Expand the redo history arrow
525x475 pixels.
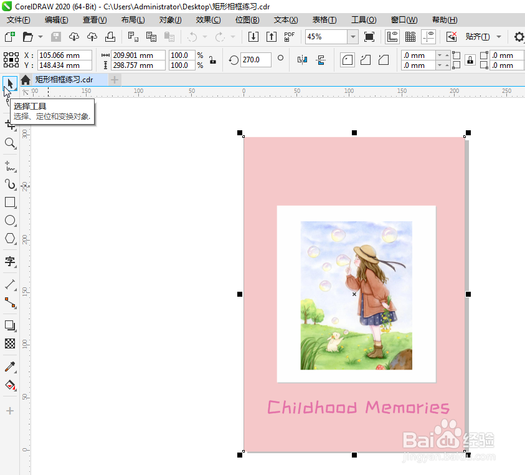pos(233,37)
